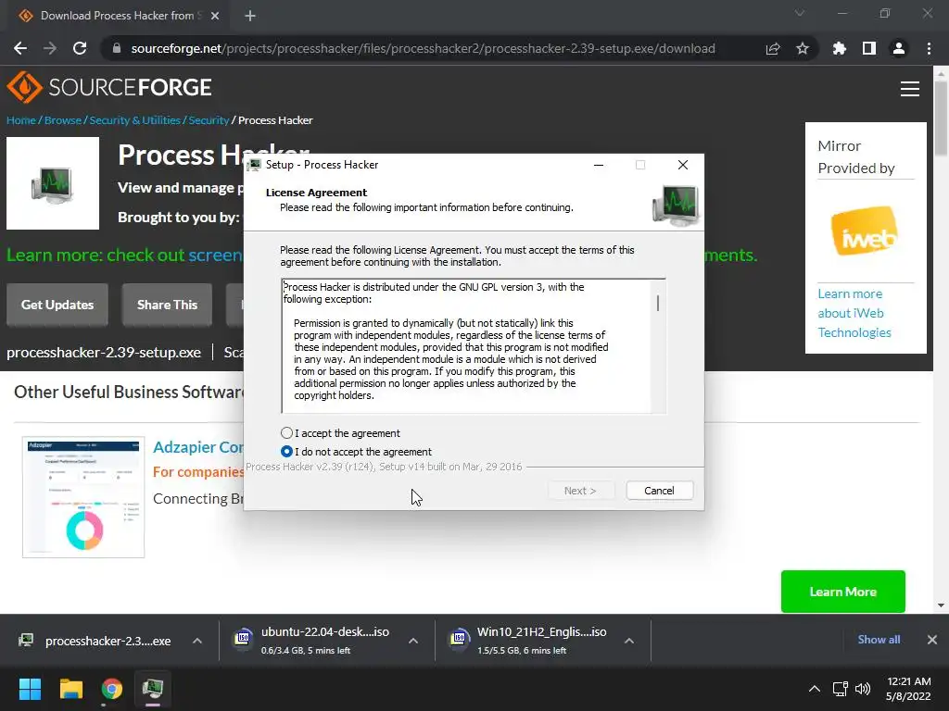Go to Home breadcrumb link
This screenshot has width=949, height=711.
point(21,119)
